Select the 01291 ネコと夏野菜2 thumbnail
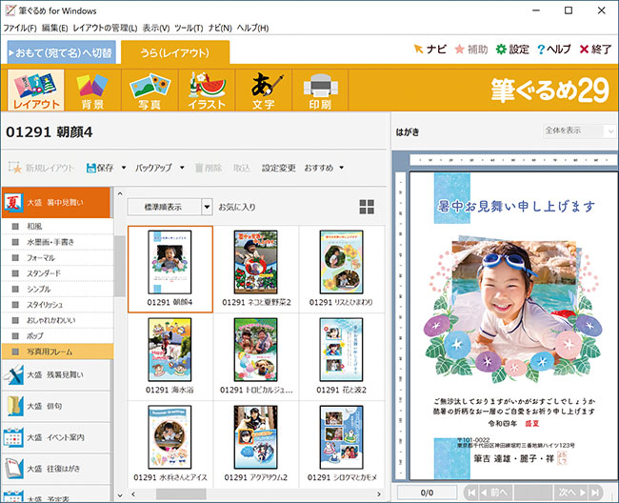The height and width of the screenshot is (503, 619). [256, 270]
